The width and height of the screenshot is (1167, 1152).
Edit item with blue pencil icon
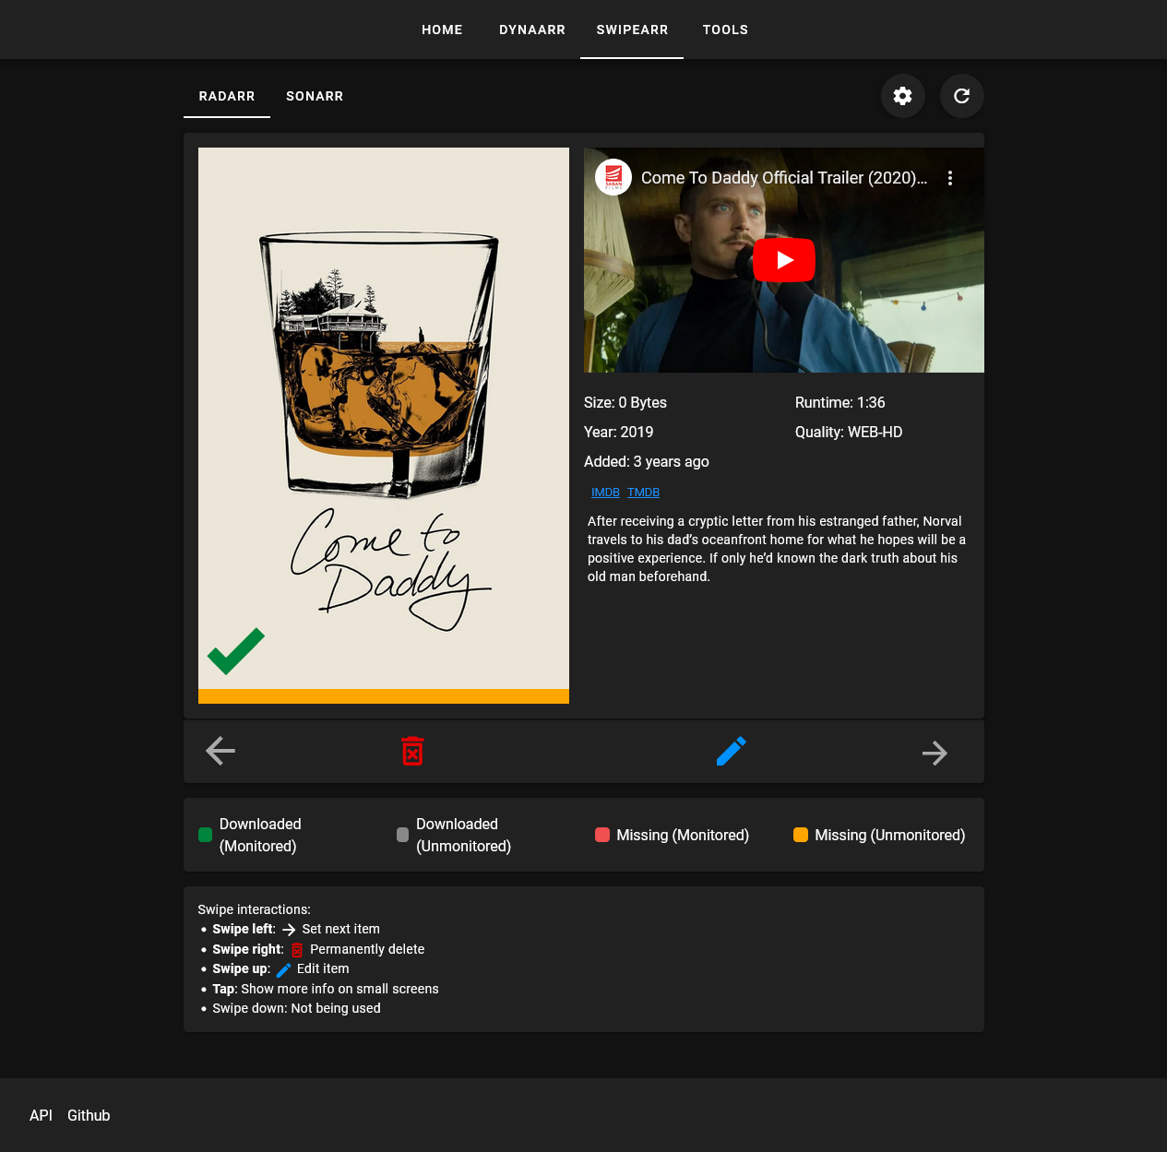(x=732, y=751)
